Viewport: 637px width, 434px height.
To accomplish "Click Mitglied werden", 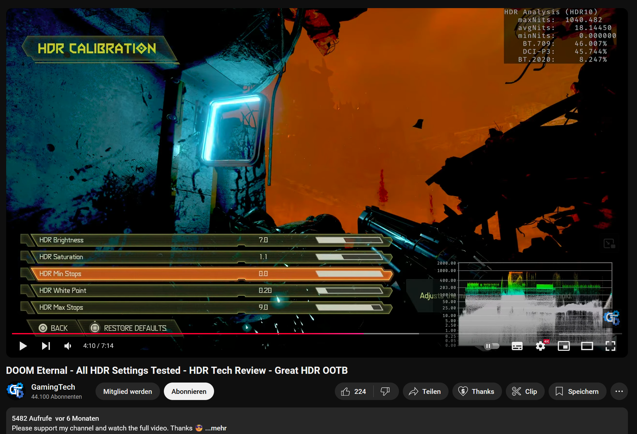I will click(x=127, y=391).
